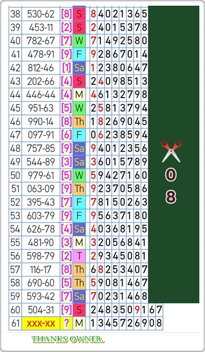Click the M day cell in row 61
The width and height of the screenshot is (205, 352).
click(79, 323)
